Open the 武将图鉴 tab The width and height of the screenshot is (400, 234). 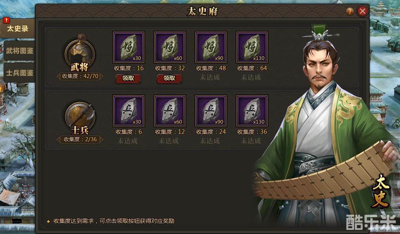point(19,50)
